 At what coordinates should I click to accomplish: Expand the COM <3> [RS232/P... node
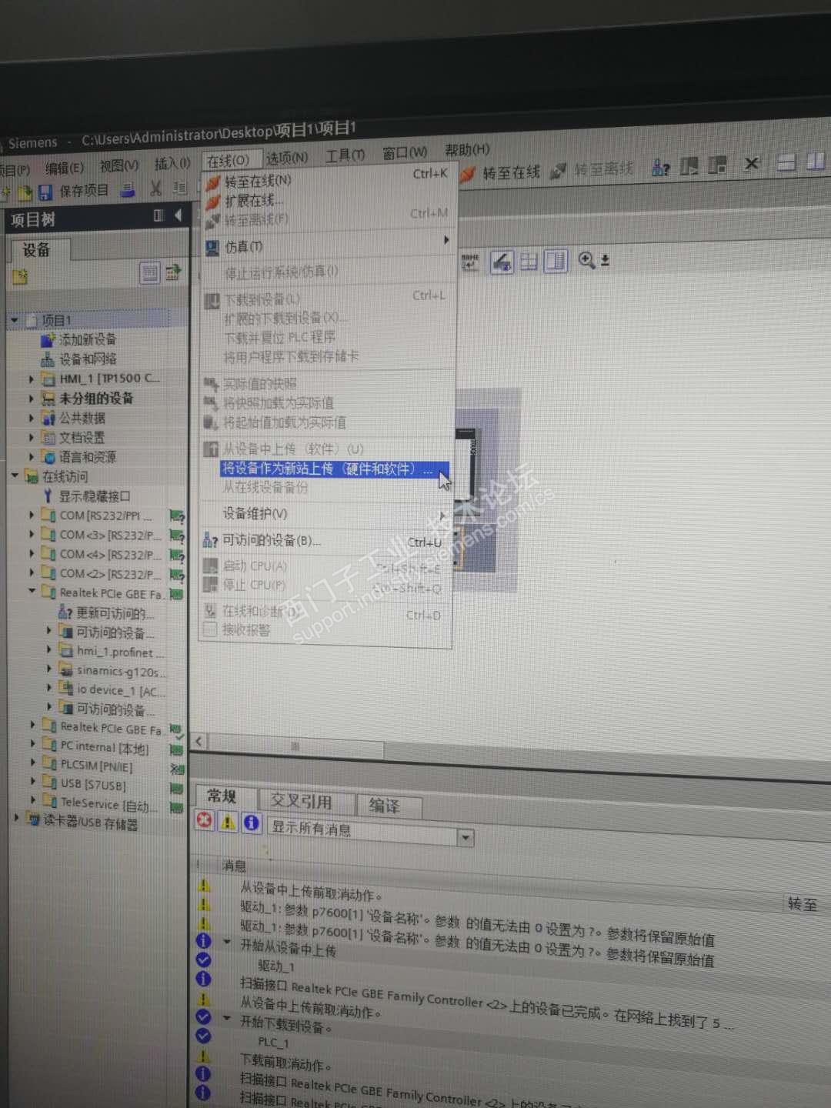pyautogui.click(x=32, y=534)
